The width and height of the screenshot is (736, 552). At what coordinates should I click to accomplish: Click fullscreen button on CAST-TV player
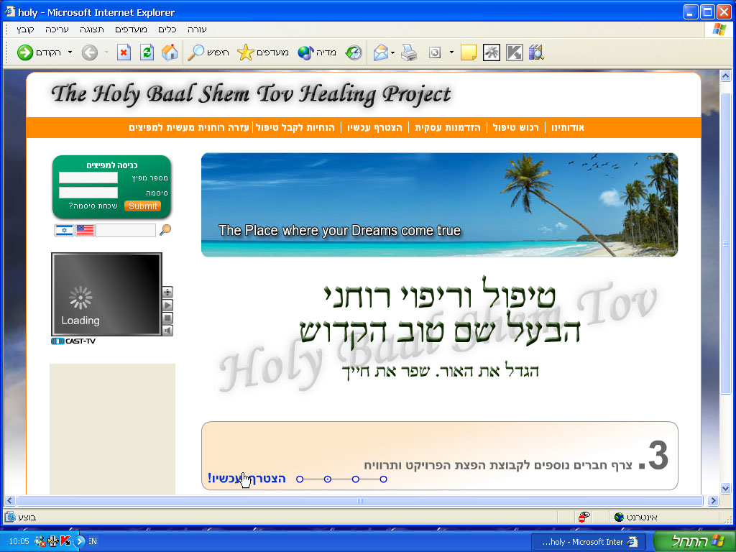(167, 292)
